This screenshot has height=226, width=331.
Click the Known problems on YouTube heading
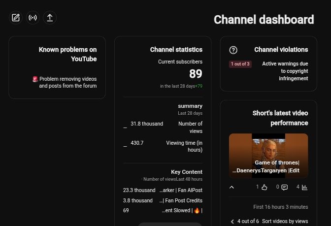point(68,54)
